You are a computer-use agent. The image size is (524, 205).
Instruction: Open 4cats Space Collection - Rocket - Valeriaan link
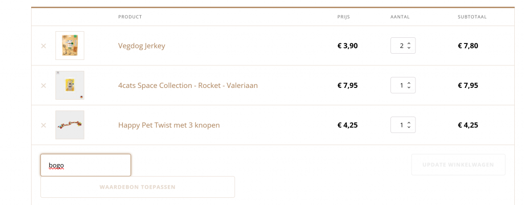(188, 85)
